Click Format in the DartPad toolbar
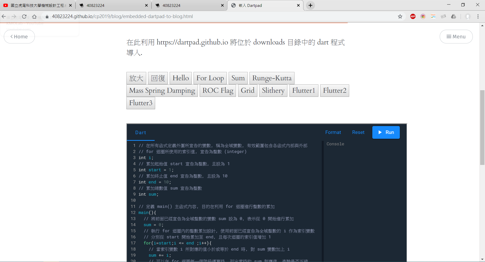 pos(333,132)
